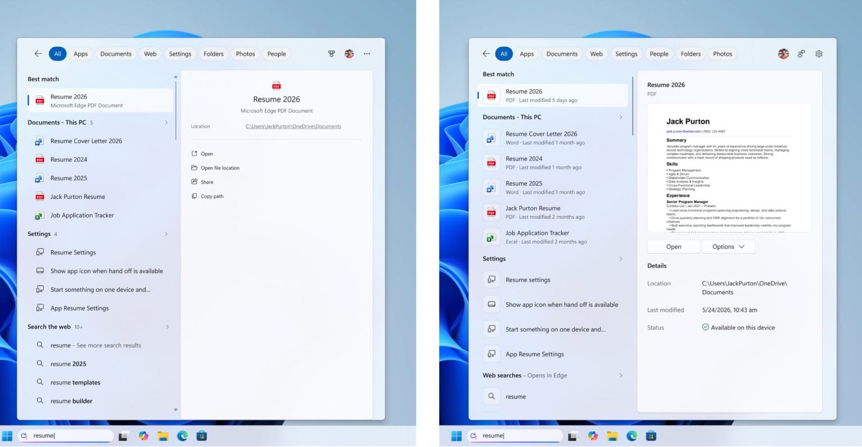
Task: Launch Microsoft Edge from the right taskbar
Action: (632, 436)
